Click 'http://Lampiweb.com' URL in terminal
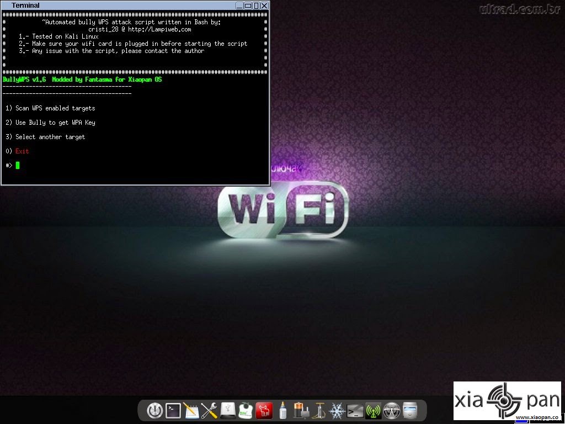Viewport: 565px width, 424px height. pos(159,29)
